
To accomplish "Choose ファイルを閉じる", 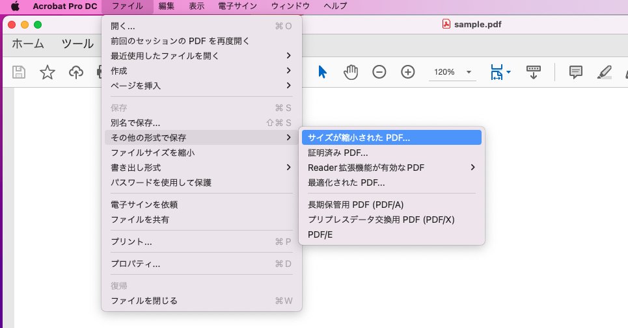I will pyautogui.click(x=202, y=301).
